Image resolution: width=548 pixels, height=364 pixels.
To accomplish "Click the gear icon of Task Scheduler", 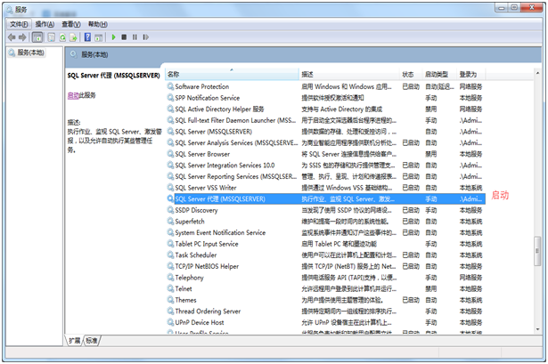I will point(170,255).
